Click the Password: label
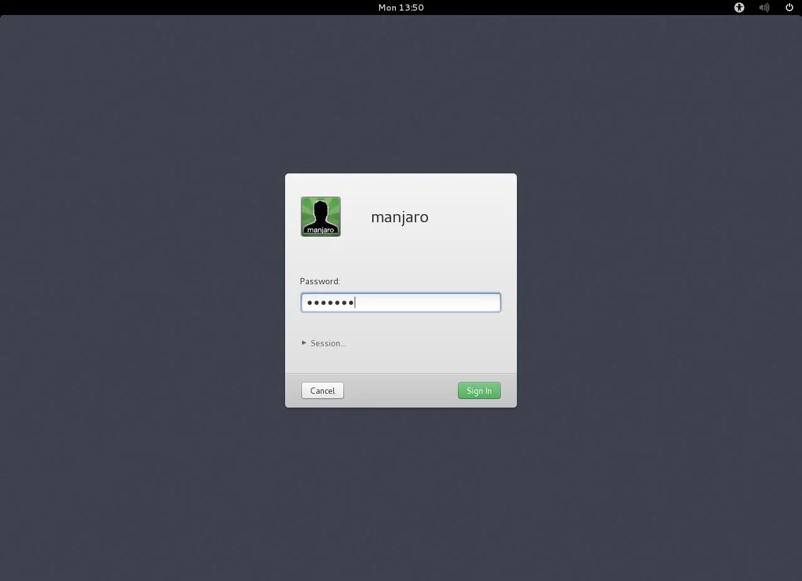Screen dimensions: 802x581 coord(320,282)
